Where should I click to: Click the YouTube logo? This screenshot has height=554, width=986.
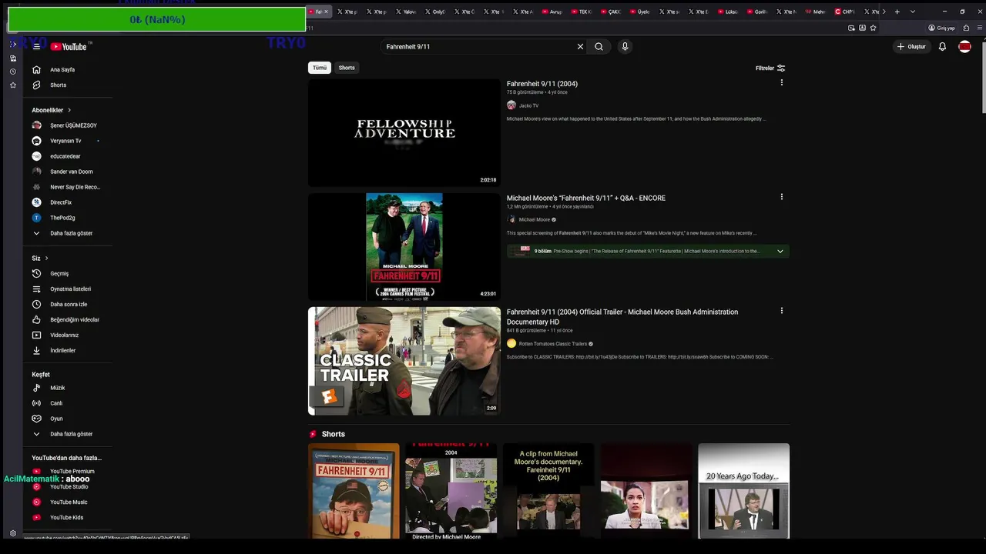tap(70, 46)
